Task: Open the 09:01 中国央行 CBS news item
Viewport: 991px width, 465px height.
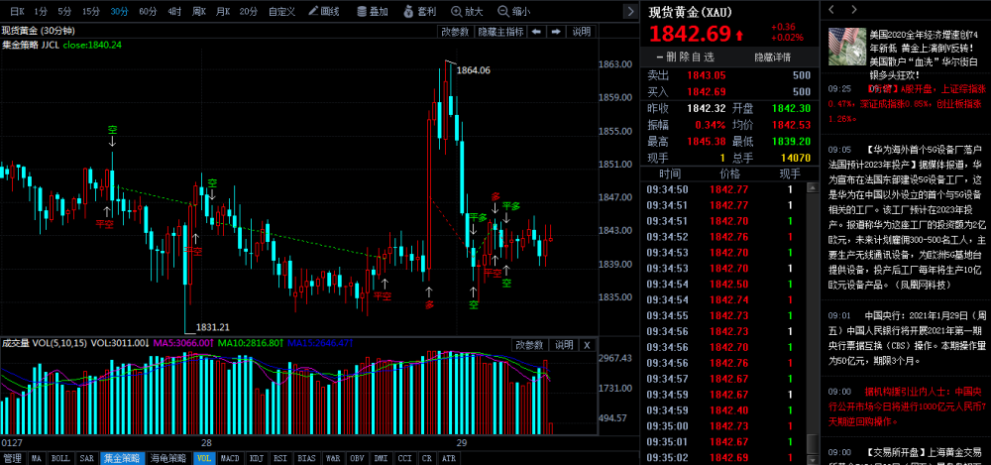Action: point(906,338)
